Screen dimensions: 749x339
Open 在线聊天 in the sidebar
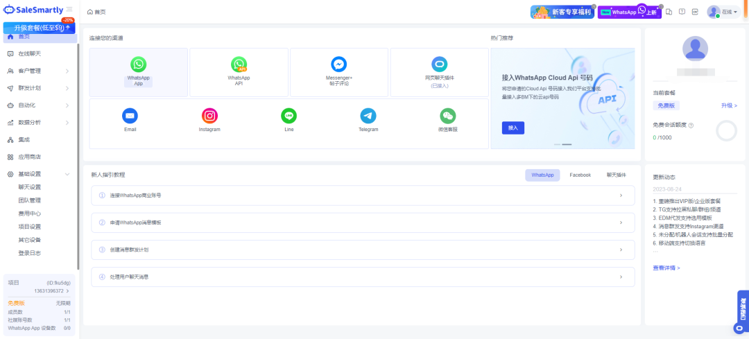click(29, 54)
